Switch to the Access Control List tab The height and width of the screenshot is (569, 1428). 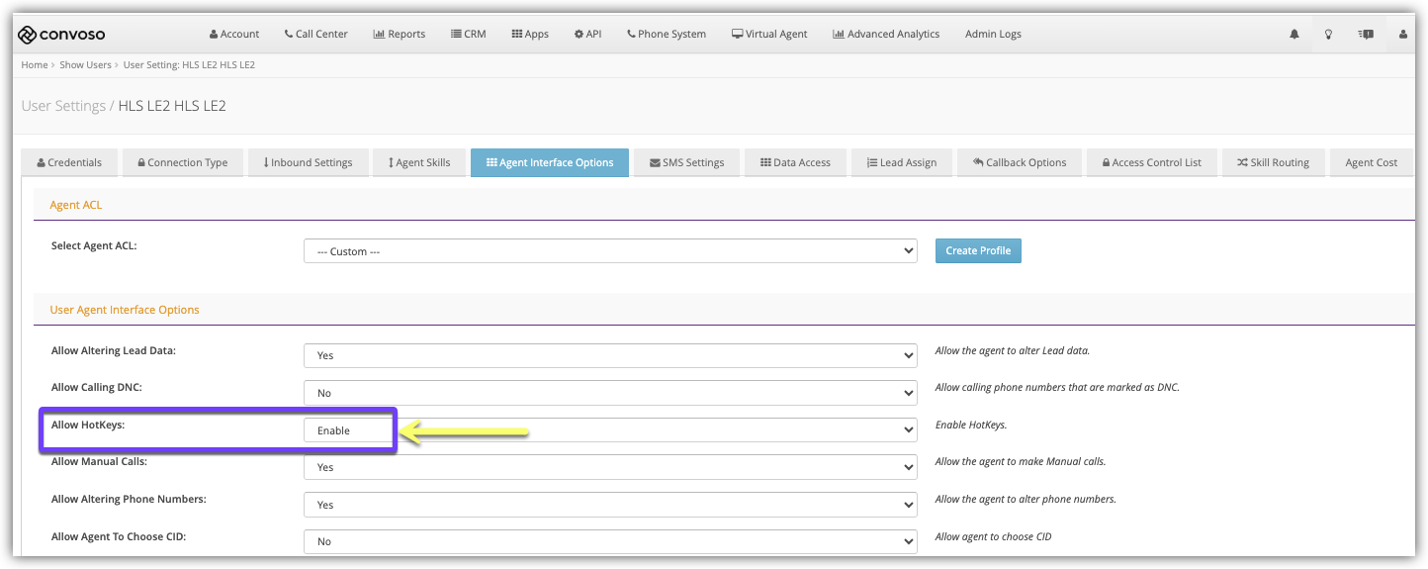click(x=1151, y=162)
